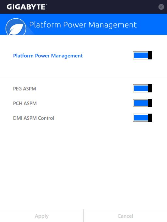Select the blue Platform Power Management label
This screenshot has height=222, width=167.
tap(48, 56)
